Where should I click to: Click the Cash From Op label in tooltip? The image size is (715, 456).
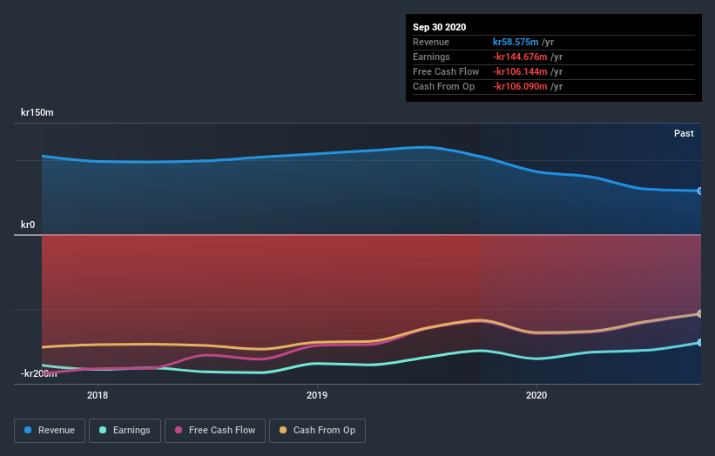(x=443, y=86)
